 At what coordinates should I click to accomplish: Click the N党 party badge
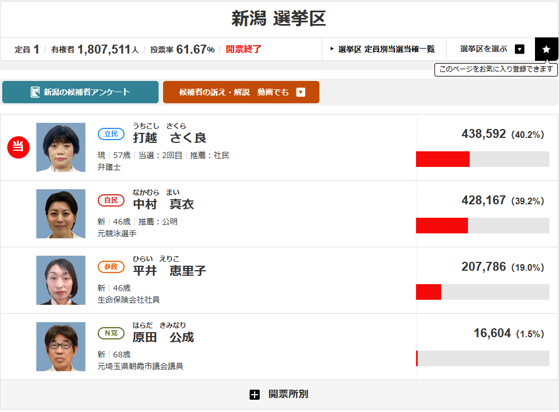111,333
